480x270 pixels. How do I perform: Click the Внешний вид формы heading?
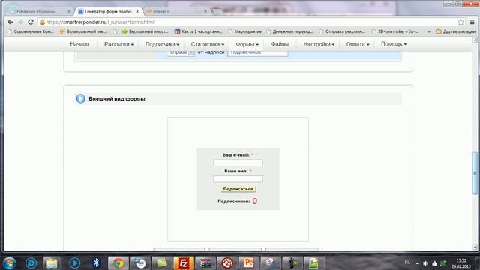tap(118, 98)
